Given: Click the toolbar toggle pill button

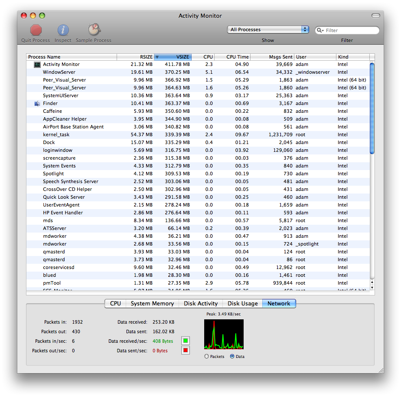Looking at the screenshot, I should pos(376,16).
